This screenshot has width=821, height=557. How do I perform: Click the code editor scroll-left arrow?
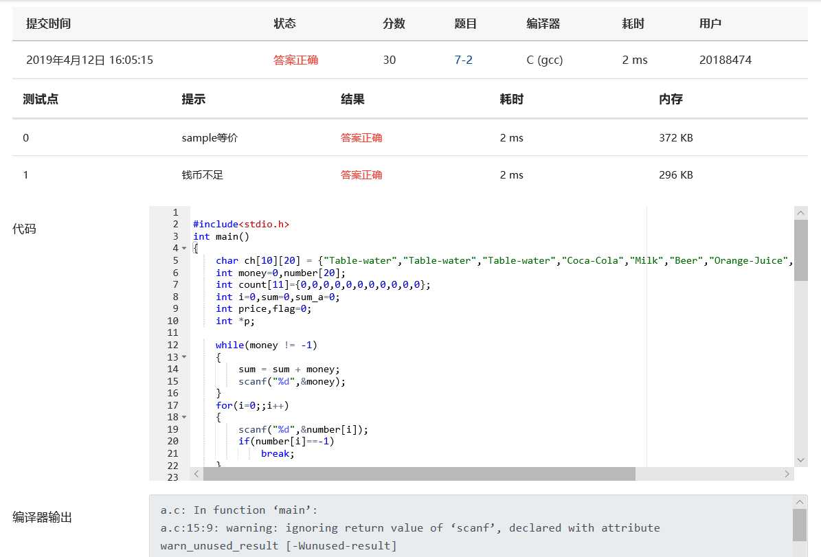tap(196, 474)
